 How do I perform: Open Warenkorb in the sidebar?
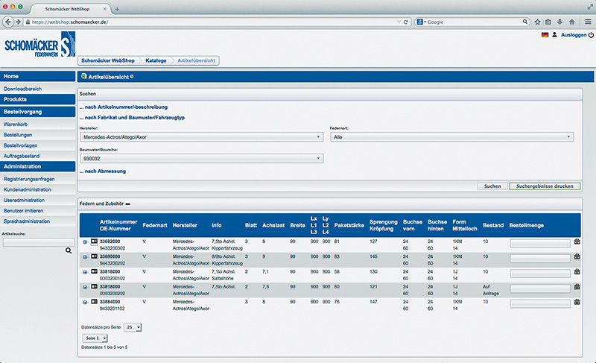point(16,124)
